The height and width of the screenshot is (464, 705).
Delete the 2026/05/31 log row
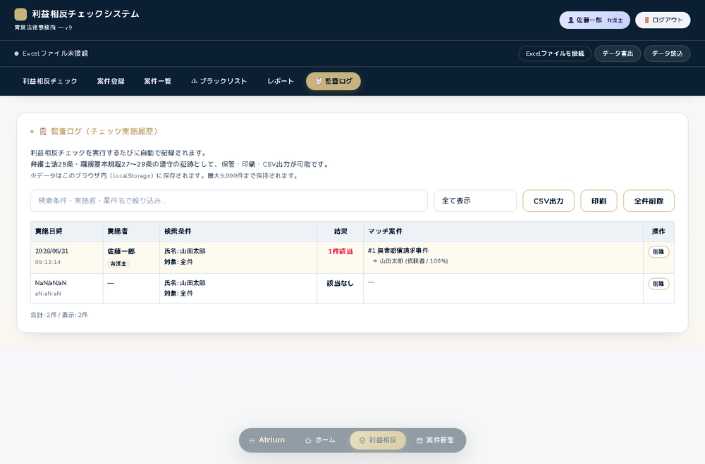point(658,252)
